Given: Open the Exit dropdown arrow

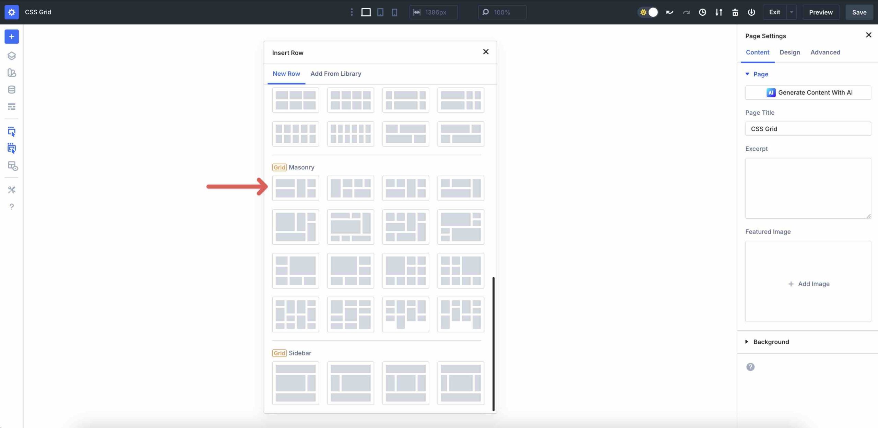Looking at the screenshot, I should pyautogui.click(x=792, y=12).
